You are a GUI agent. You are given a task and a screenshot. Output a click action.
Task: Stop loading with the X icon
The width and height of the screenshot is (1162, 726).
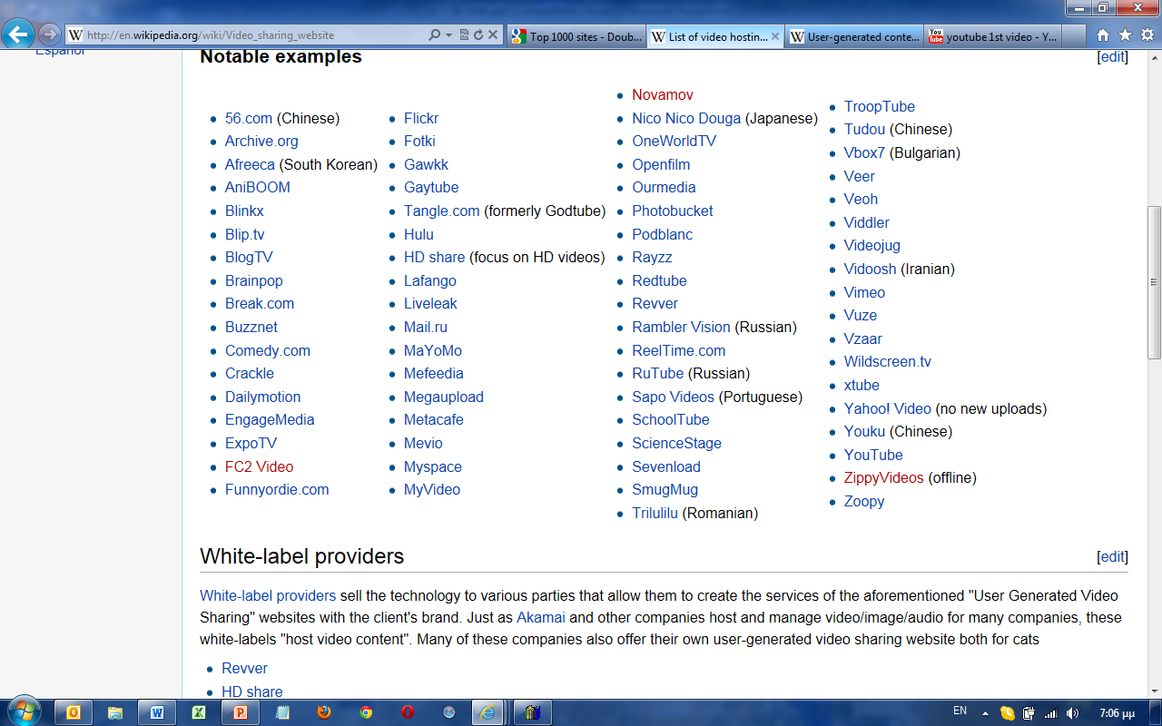493,35
